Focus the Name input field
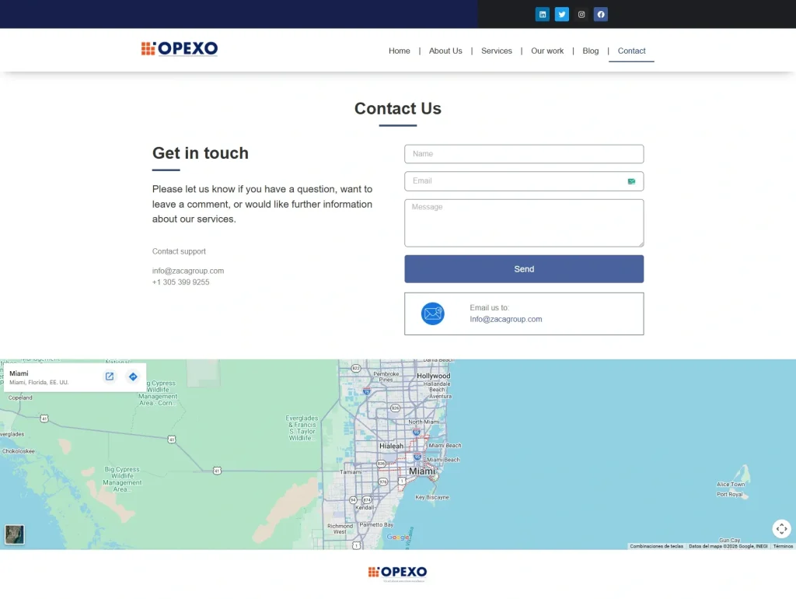 pos(524,154)
